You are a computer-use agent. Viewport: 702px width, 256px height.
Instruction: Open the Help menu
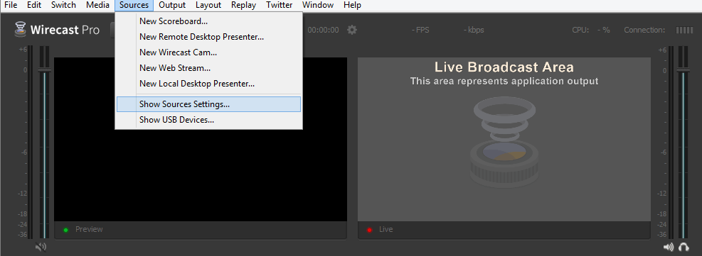click(352, 6)
